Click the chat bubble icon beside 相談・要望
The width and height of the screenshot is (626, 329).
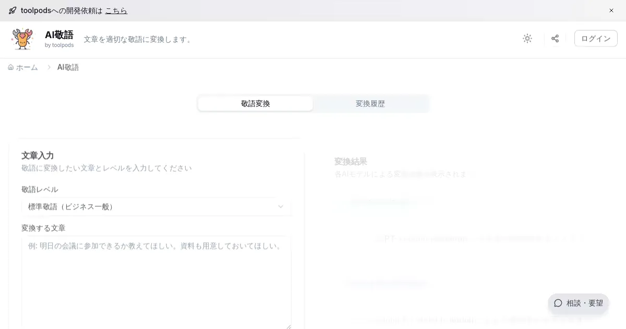[x=558, y=303]
